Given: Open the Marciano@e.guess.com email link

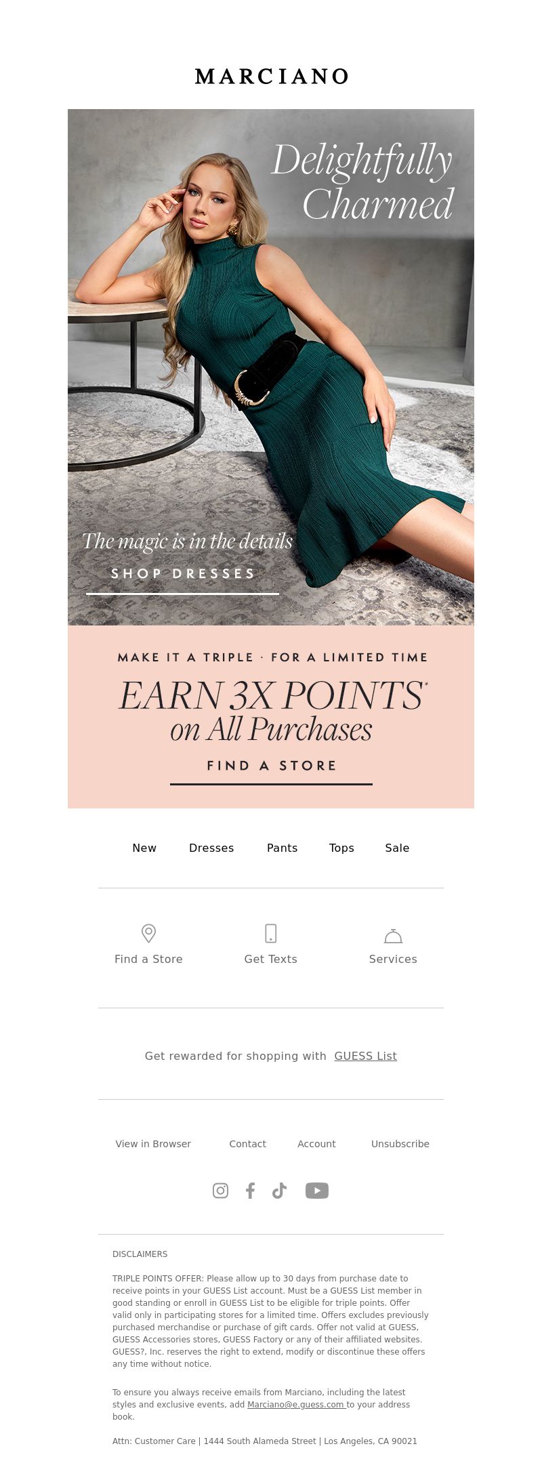Looking at the screenshot, I should pyautogui.click(x=296, y=1405).
